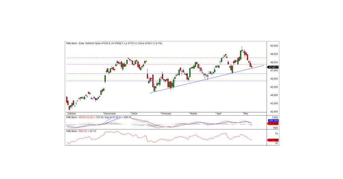Click the 2024 year axis label
The width and height of the screenshot is (343, 179).
134,114
